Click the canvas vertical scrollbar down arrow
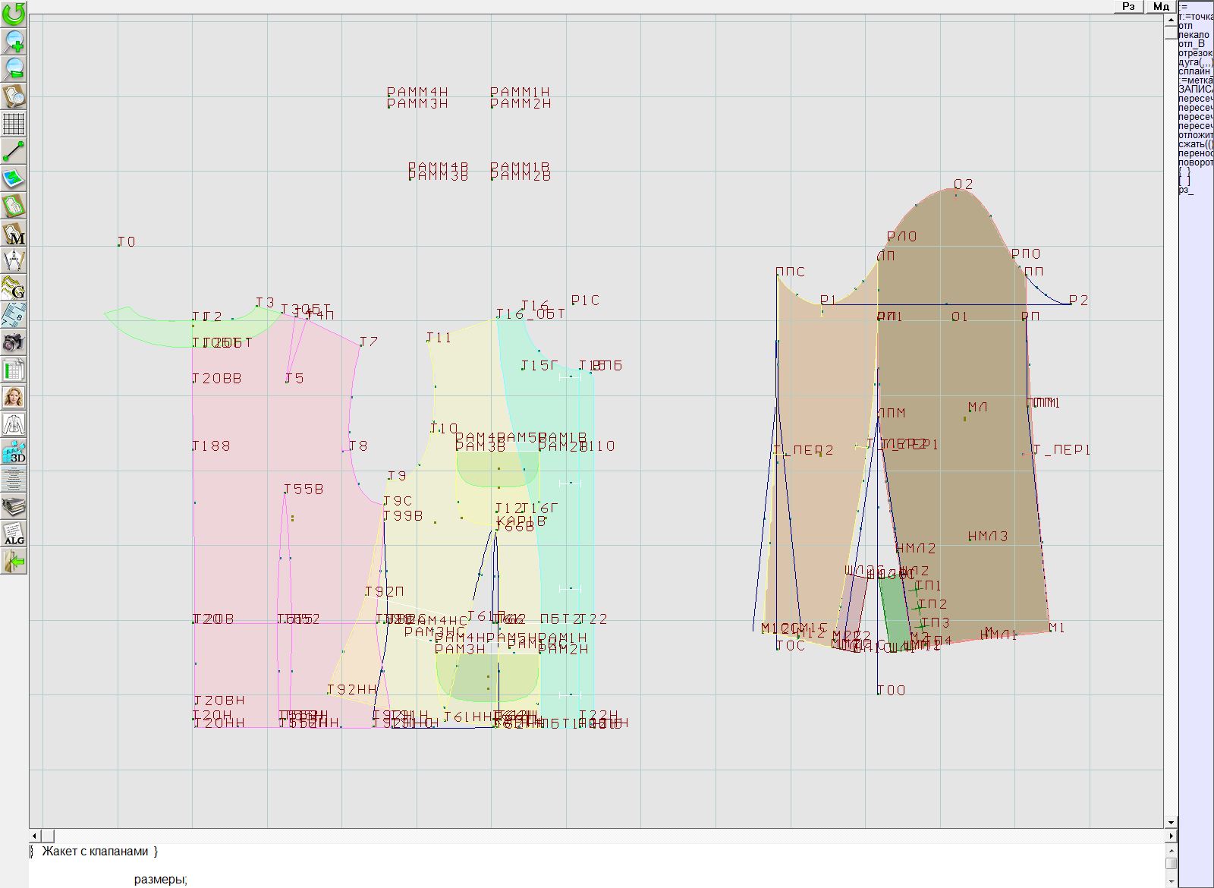 1171,822
